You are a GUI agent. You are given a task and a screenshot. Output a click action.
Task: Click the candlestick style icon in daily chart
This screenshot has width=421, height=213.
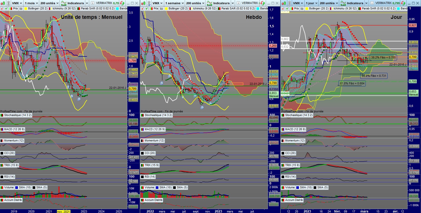click(283, 3)
